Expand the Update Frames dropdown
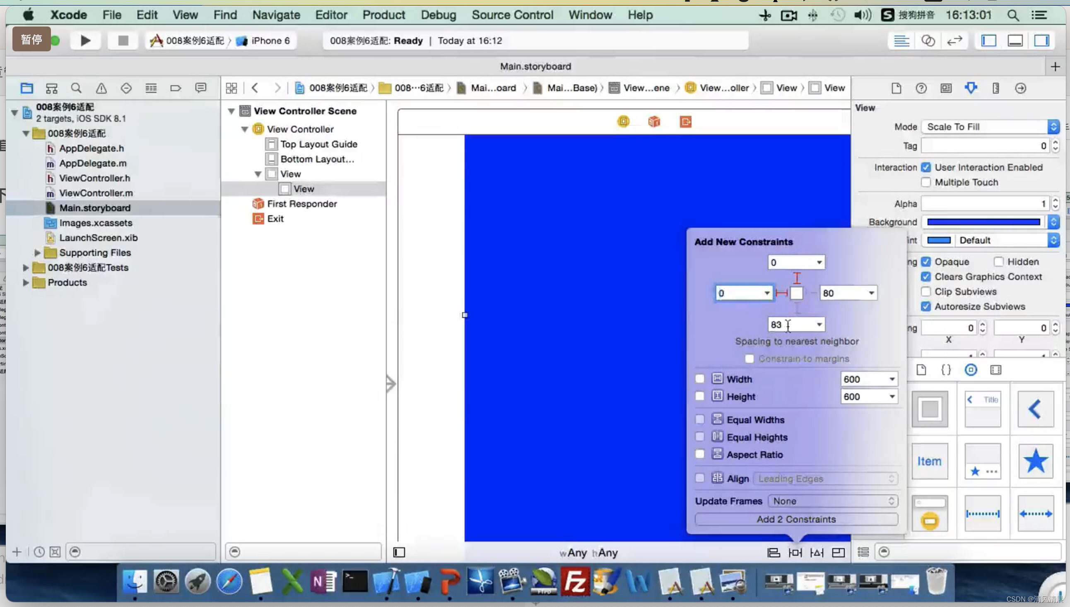 pos(831,501)
